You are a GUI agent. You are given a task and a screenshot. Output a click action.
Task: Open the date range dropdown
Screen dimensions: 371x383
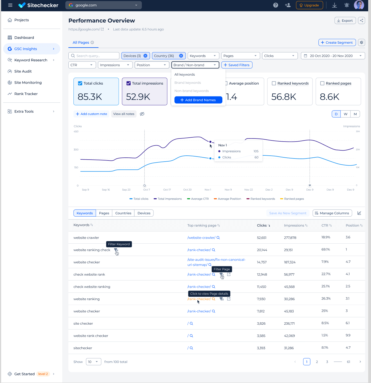[x=333, y=56]
